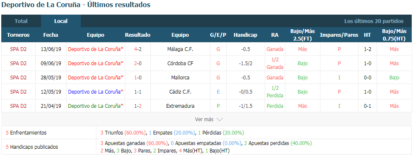Click the Handicap column header
The width and height of the screenshot is (413, 155).
pos(245,35)
